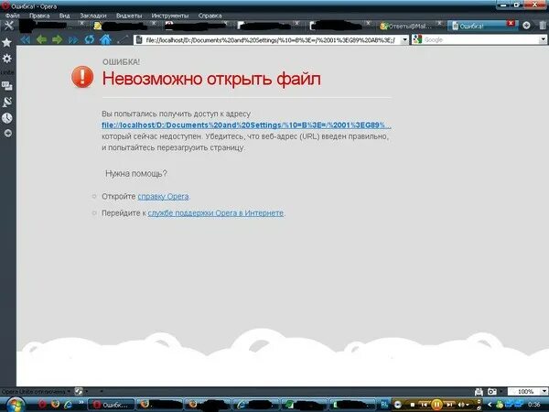Open the Правка menu

39,16
